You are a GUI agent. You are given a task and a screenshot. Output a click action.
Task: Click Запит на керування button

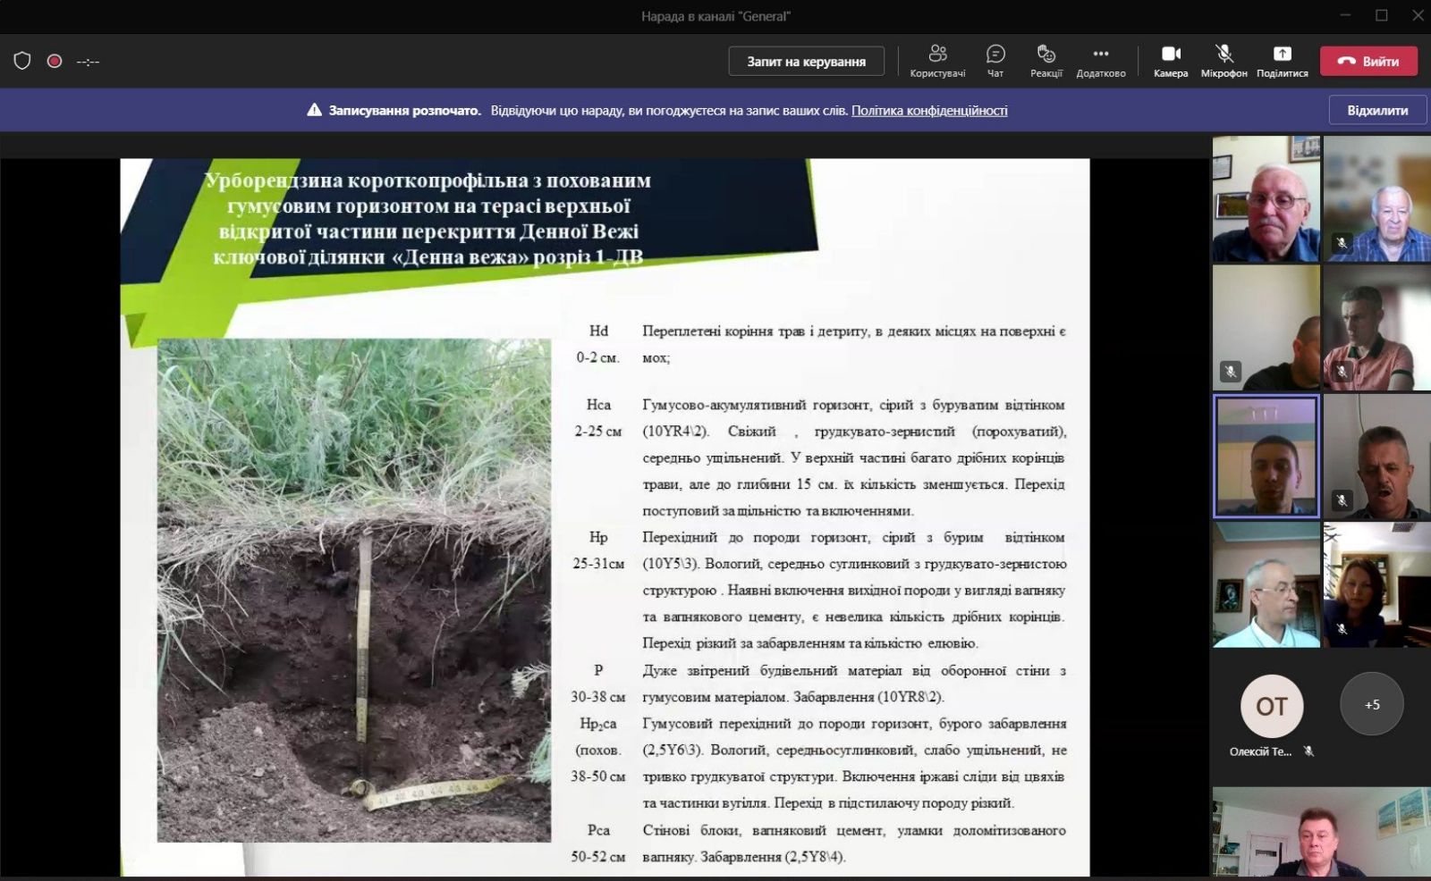click(x=806, y=62)
